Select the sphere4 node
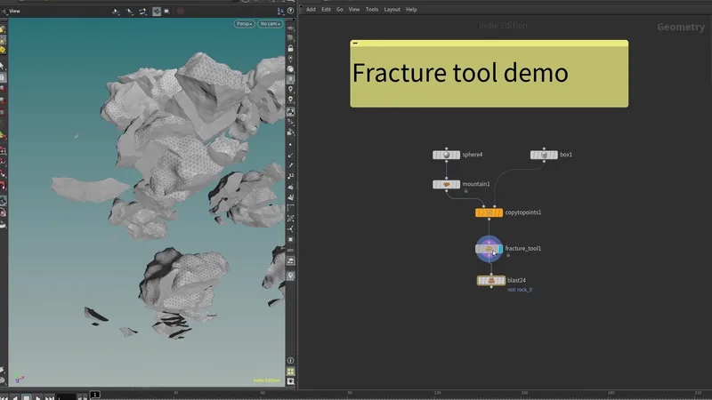 [447, 155]
